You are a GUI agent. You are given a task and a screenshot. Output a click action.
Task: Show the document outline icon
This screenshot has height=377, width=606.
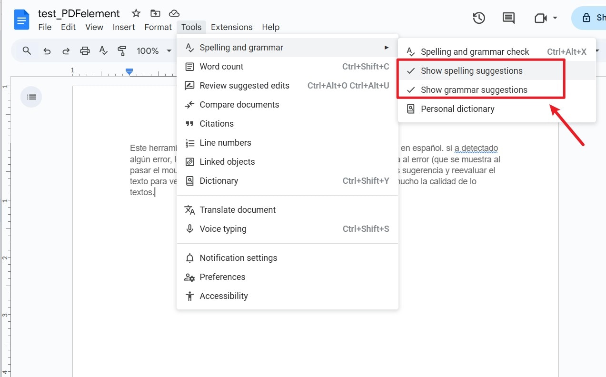click(x=31, y=97)
